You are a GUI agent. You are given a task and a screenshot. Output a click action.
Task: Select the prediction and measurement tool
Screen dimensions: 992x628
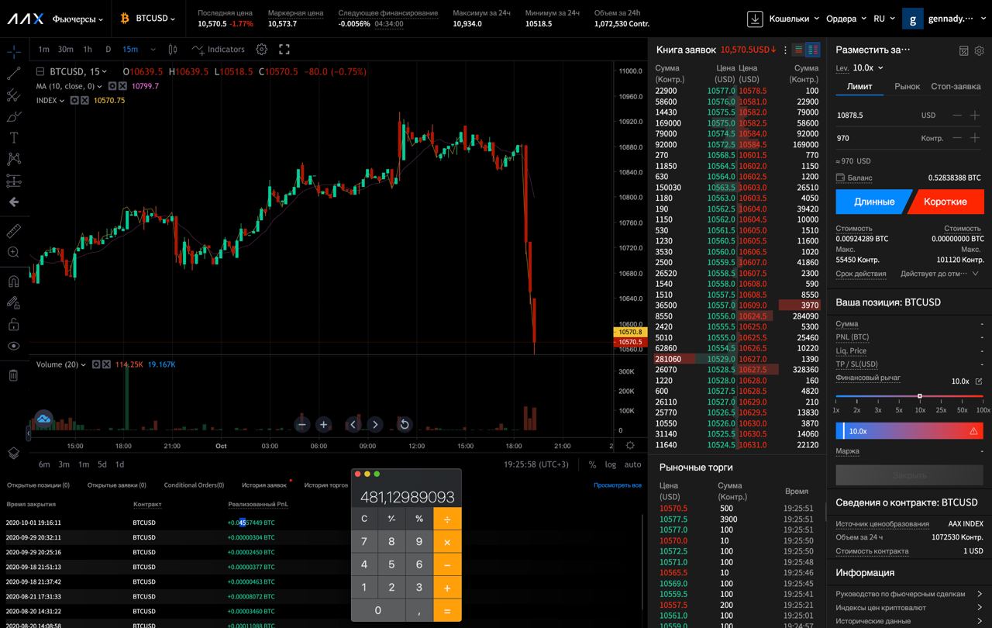click(x=13, y=181)
